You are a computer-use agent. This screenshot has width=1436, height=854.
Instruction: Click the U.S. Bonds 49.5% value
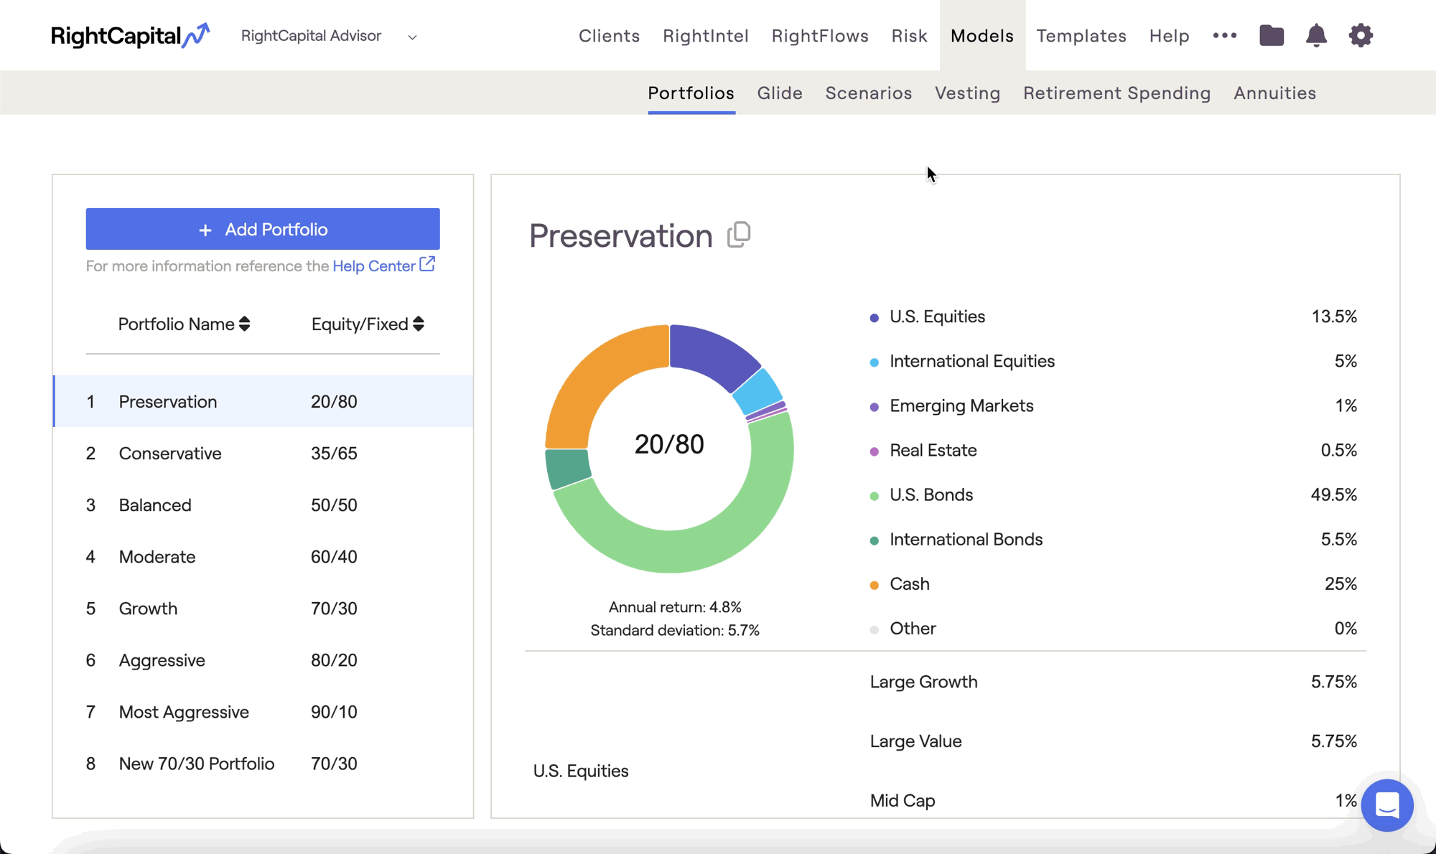1333,494
